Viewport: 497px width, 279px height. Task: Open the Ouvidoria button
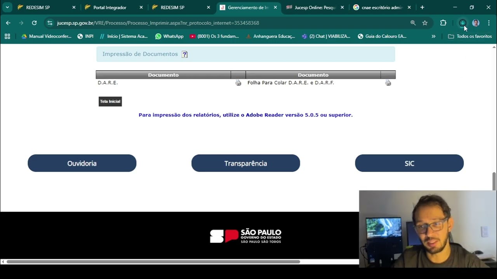(82, 163)
